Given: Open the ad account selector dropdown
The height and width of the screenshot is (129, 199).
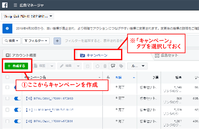Looking at the screenshot, I should [28, 16].
